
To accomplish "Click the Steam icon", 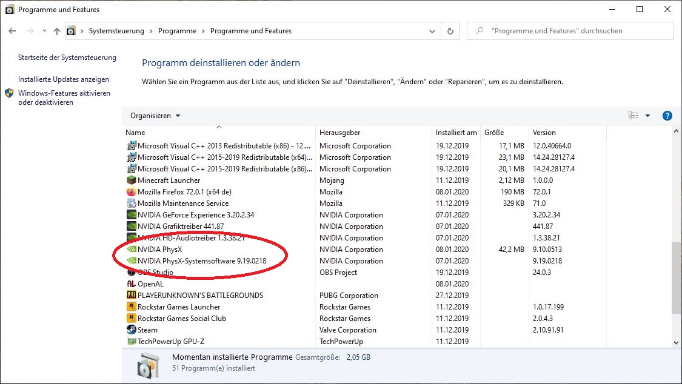I will tap(132, 329).
